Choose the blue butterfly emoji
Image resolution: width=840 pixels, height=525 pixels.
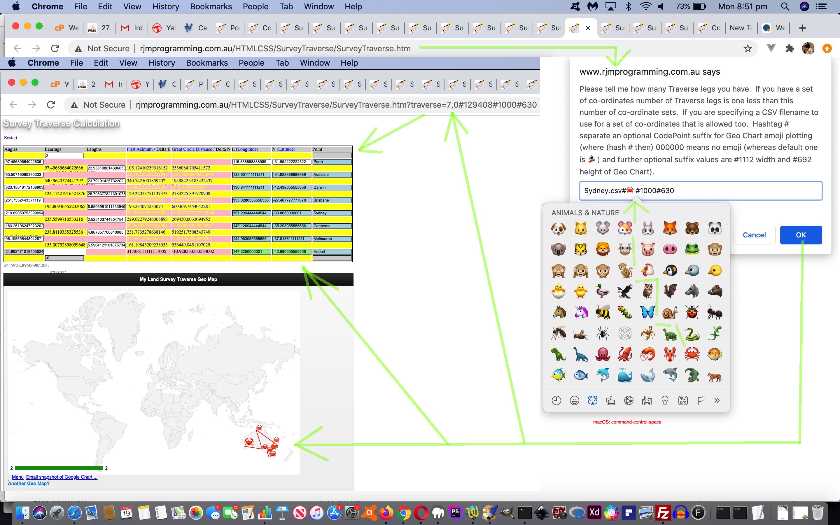647,312
